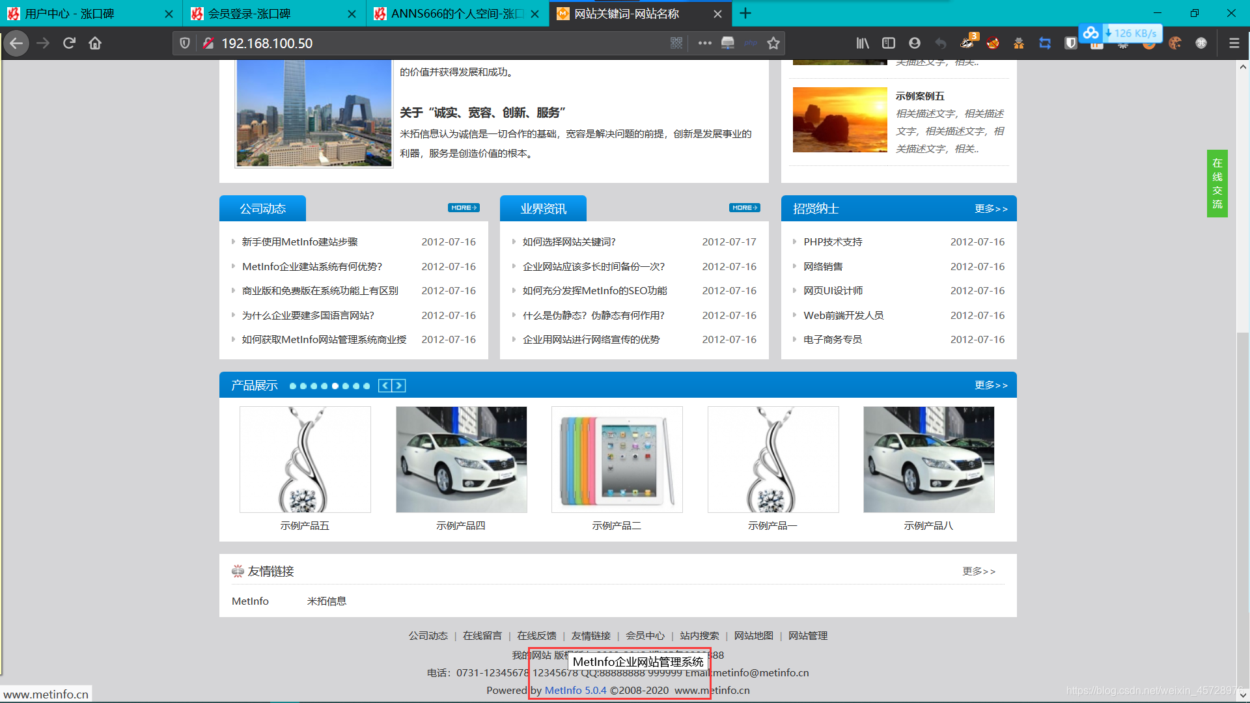Open Firefox hamburger menu
The width and height of the screenshot is (1250, 703).
1234,43
